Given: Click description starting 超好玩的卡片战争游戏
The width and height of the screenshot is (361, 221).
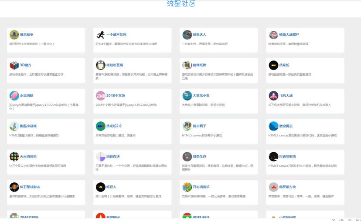Looking at the screenshot, I should point(32,44).
